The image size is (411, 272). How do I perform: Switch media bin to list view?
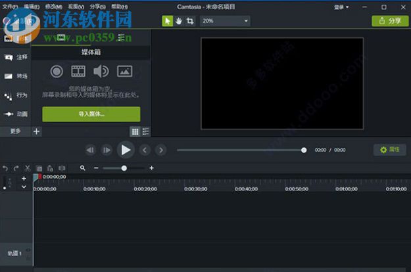pyautogui.click(x=145, y=131)
